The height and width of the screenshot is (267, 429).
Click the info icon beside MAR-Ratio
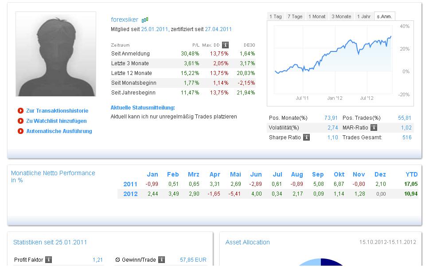click(x=374, y=128)
